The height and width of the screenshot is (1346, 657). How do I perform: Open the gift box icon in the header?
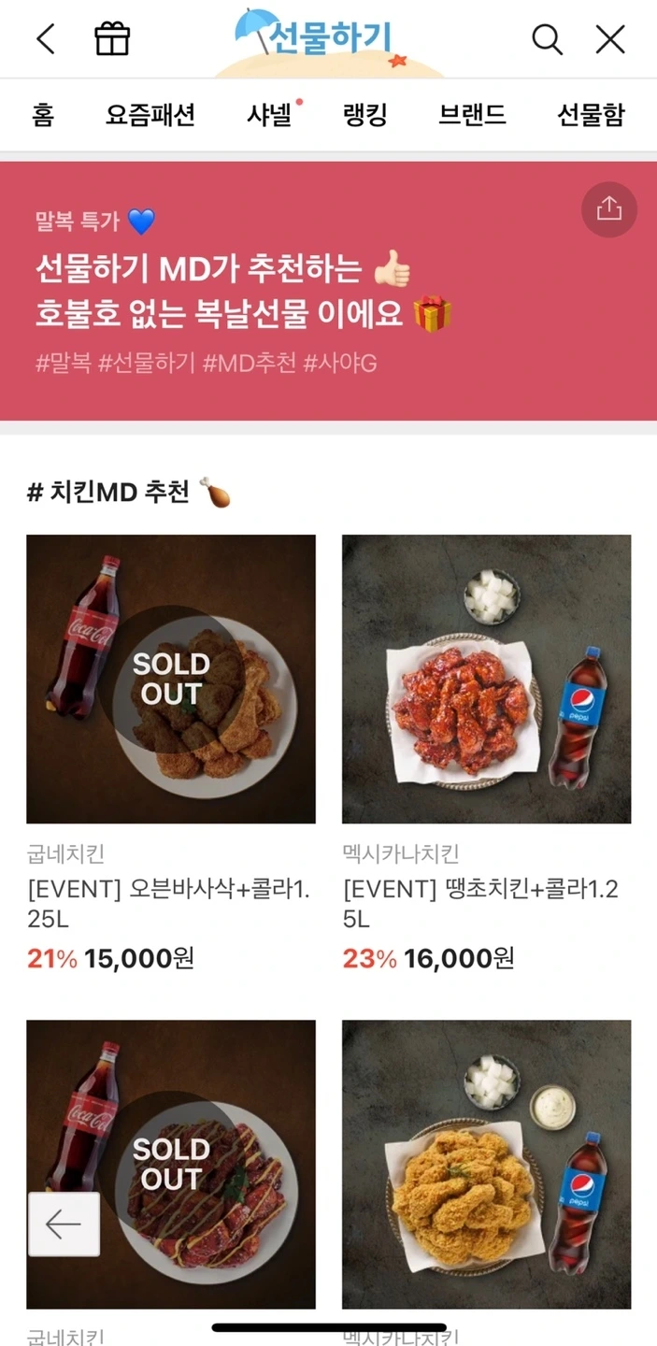coord(111,38)
